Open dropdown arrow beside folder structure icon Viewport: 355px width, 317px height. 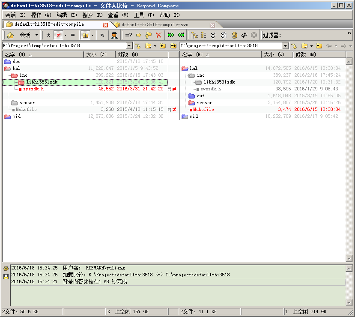92,35
